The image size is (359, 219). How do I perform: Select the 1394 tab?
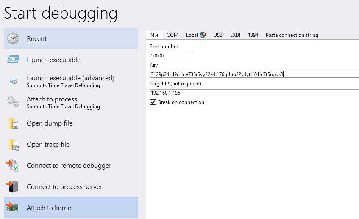253,35
